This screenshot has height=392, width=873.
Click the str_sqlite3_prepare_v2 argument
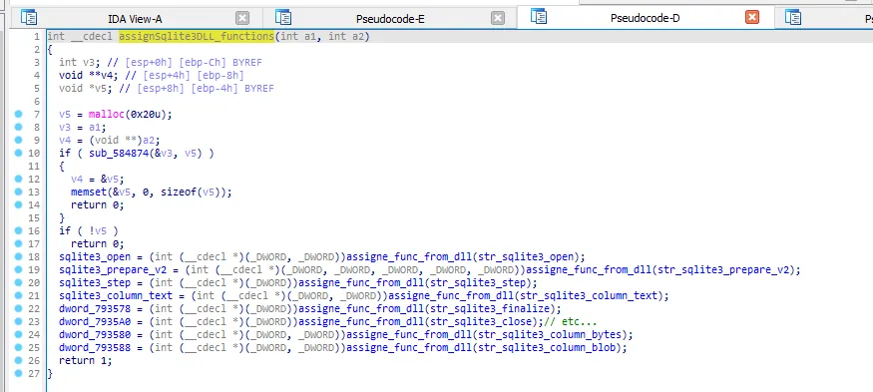(723, 269)
